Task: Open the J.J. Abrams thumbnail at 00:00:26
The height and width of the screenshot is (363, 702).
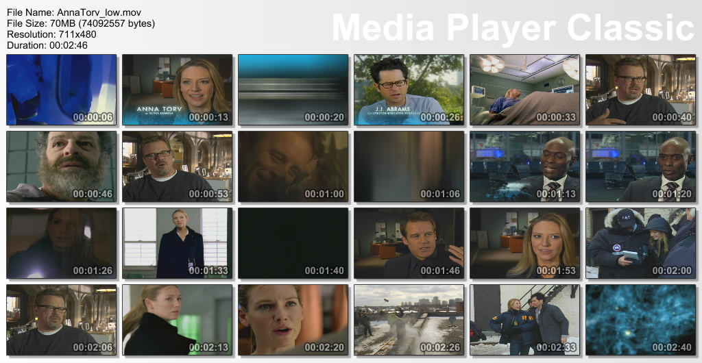Action: point(409,90)
